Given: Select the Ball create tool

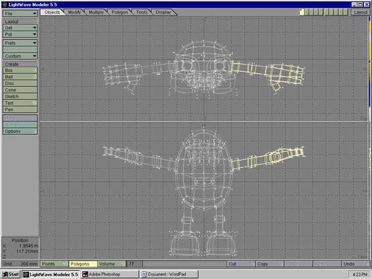Looking at the screenshot, I should tap(20, 77).
